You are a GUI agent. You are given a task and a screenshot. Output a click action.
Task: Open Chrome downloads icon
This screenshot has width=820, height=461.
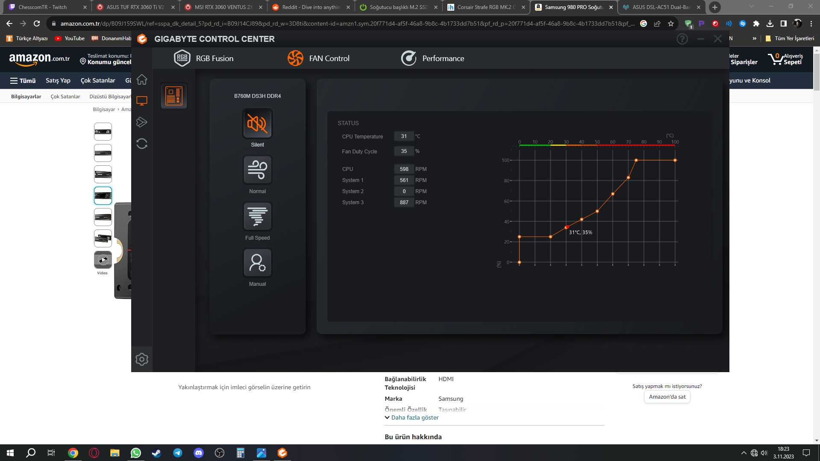coord(770,23)
